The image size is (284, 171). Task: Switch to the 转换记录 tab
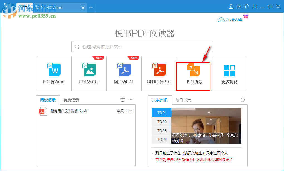tap(71, 100)
